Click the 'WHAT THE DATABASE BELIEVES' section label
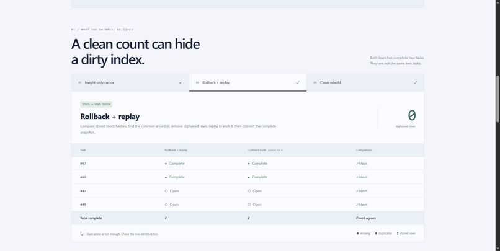This screenshot has width=500, height=251. click(107, 29)
